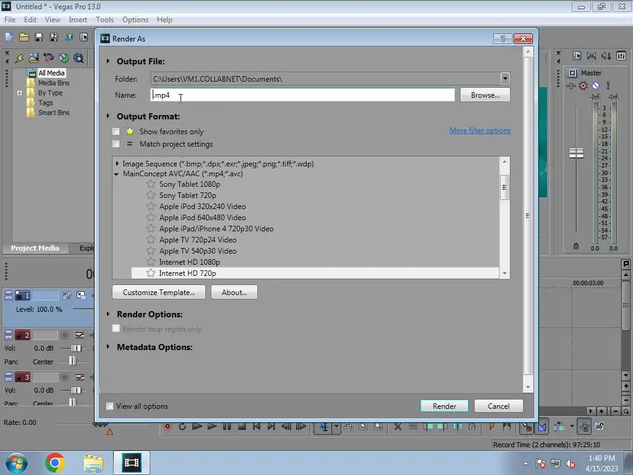Open the Edit menu
Viewport: 633px width, 475px height.
click(30, 20)
